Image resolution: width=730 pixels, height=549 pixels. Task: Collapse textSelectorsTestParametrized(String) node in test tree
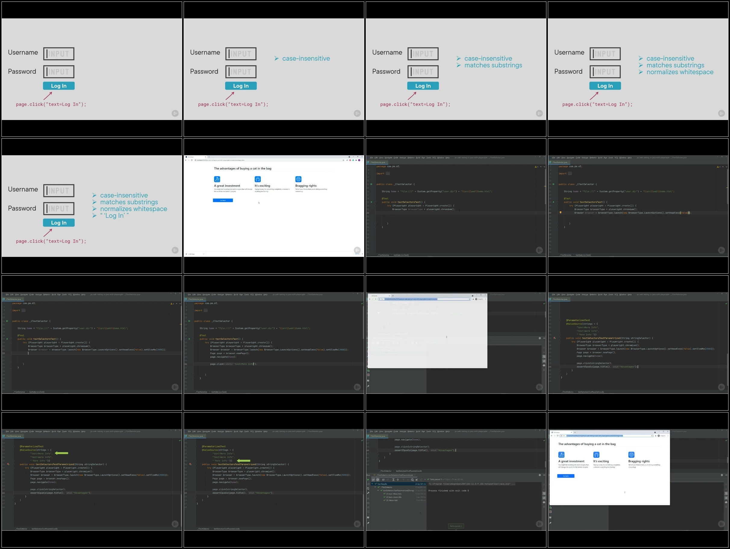click(378, 490)
